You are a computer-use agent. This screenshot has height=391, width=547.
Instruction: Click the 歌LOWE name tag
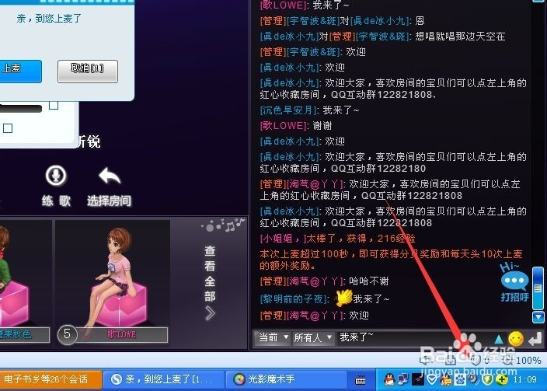[121, 334]
